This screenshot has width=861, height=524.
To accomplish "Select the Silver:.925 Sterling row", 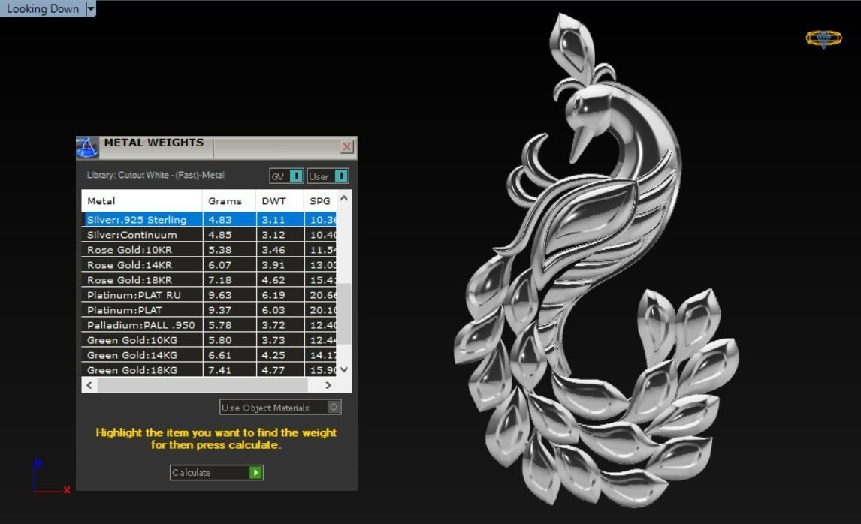I will [209, 219].
